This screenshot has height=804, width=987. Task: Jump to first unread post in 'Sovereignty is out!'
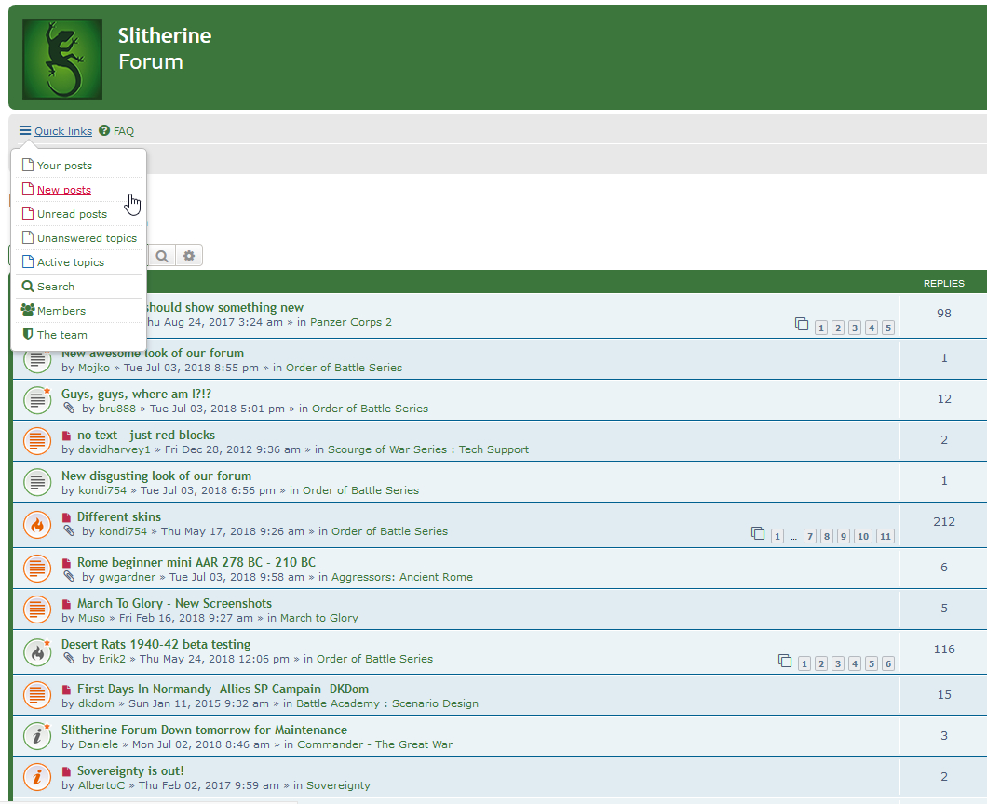(x=66, y=772)
